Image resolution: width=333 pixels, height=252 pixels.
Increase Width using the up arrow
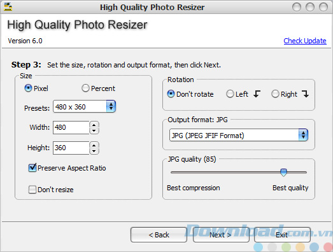point(94,124)
